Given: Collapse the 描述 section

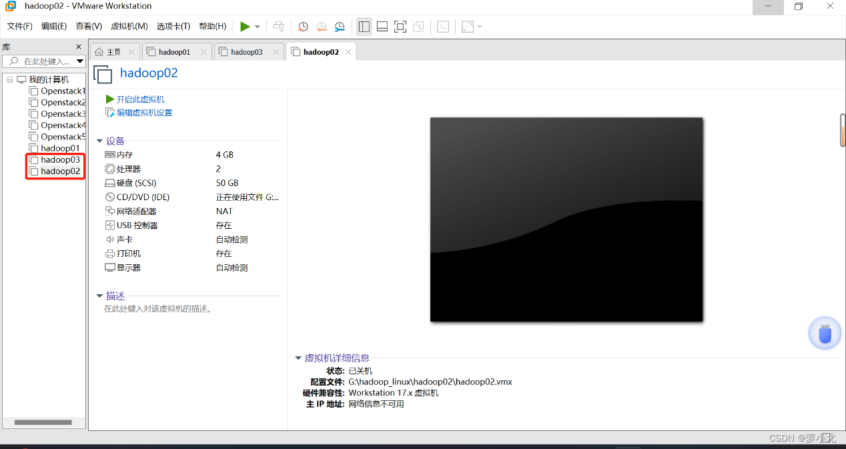Looking at the screenshot, I should pyautogui.click(x=99, y=296).
